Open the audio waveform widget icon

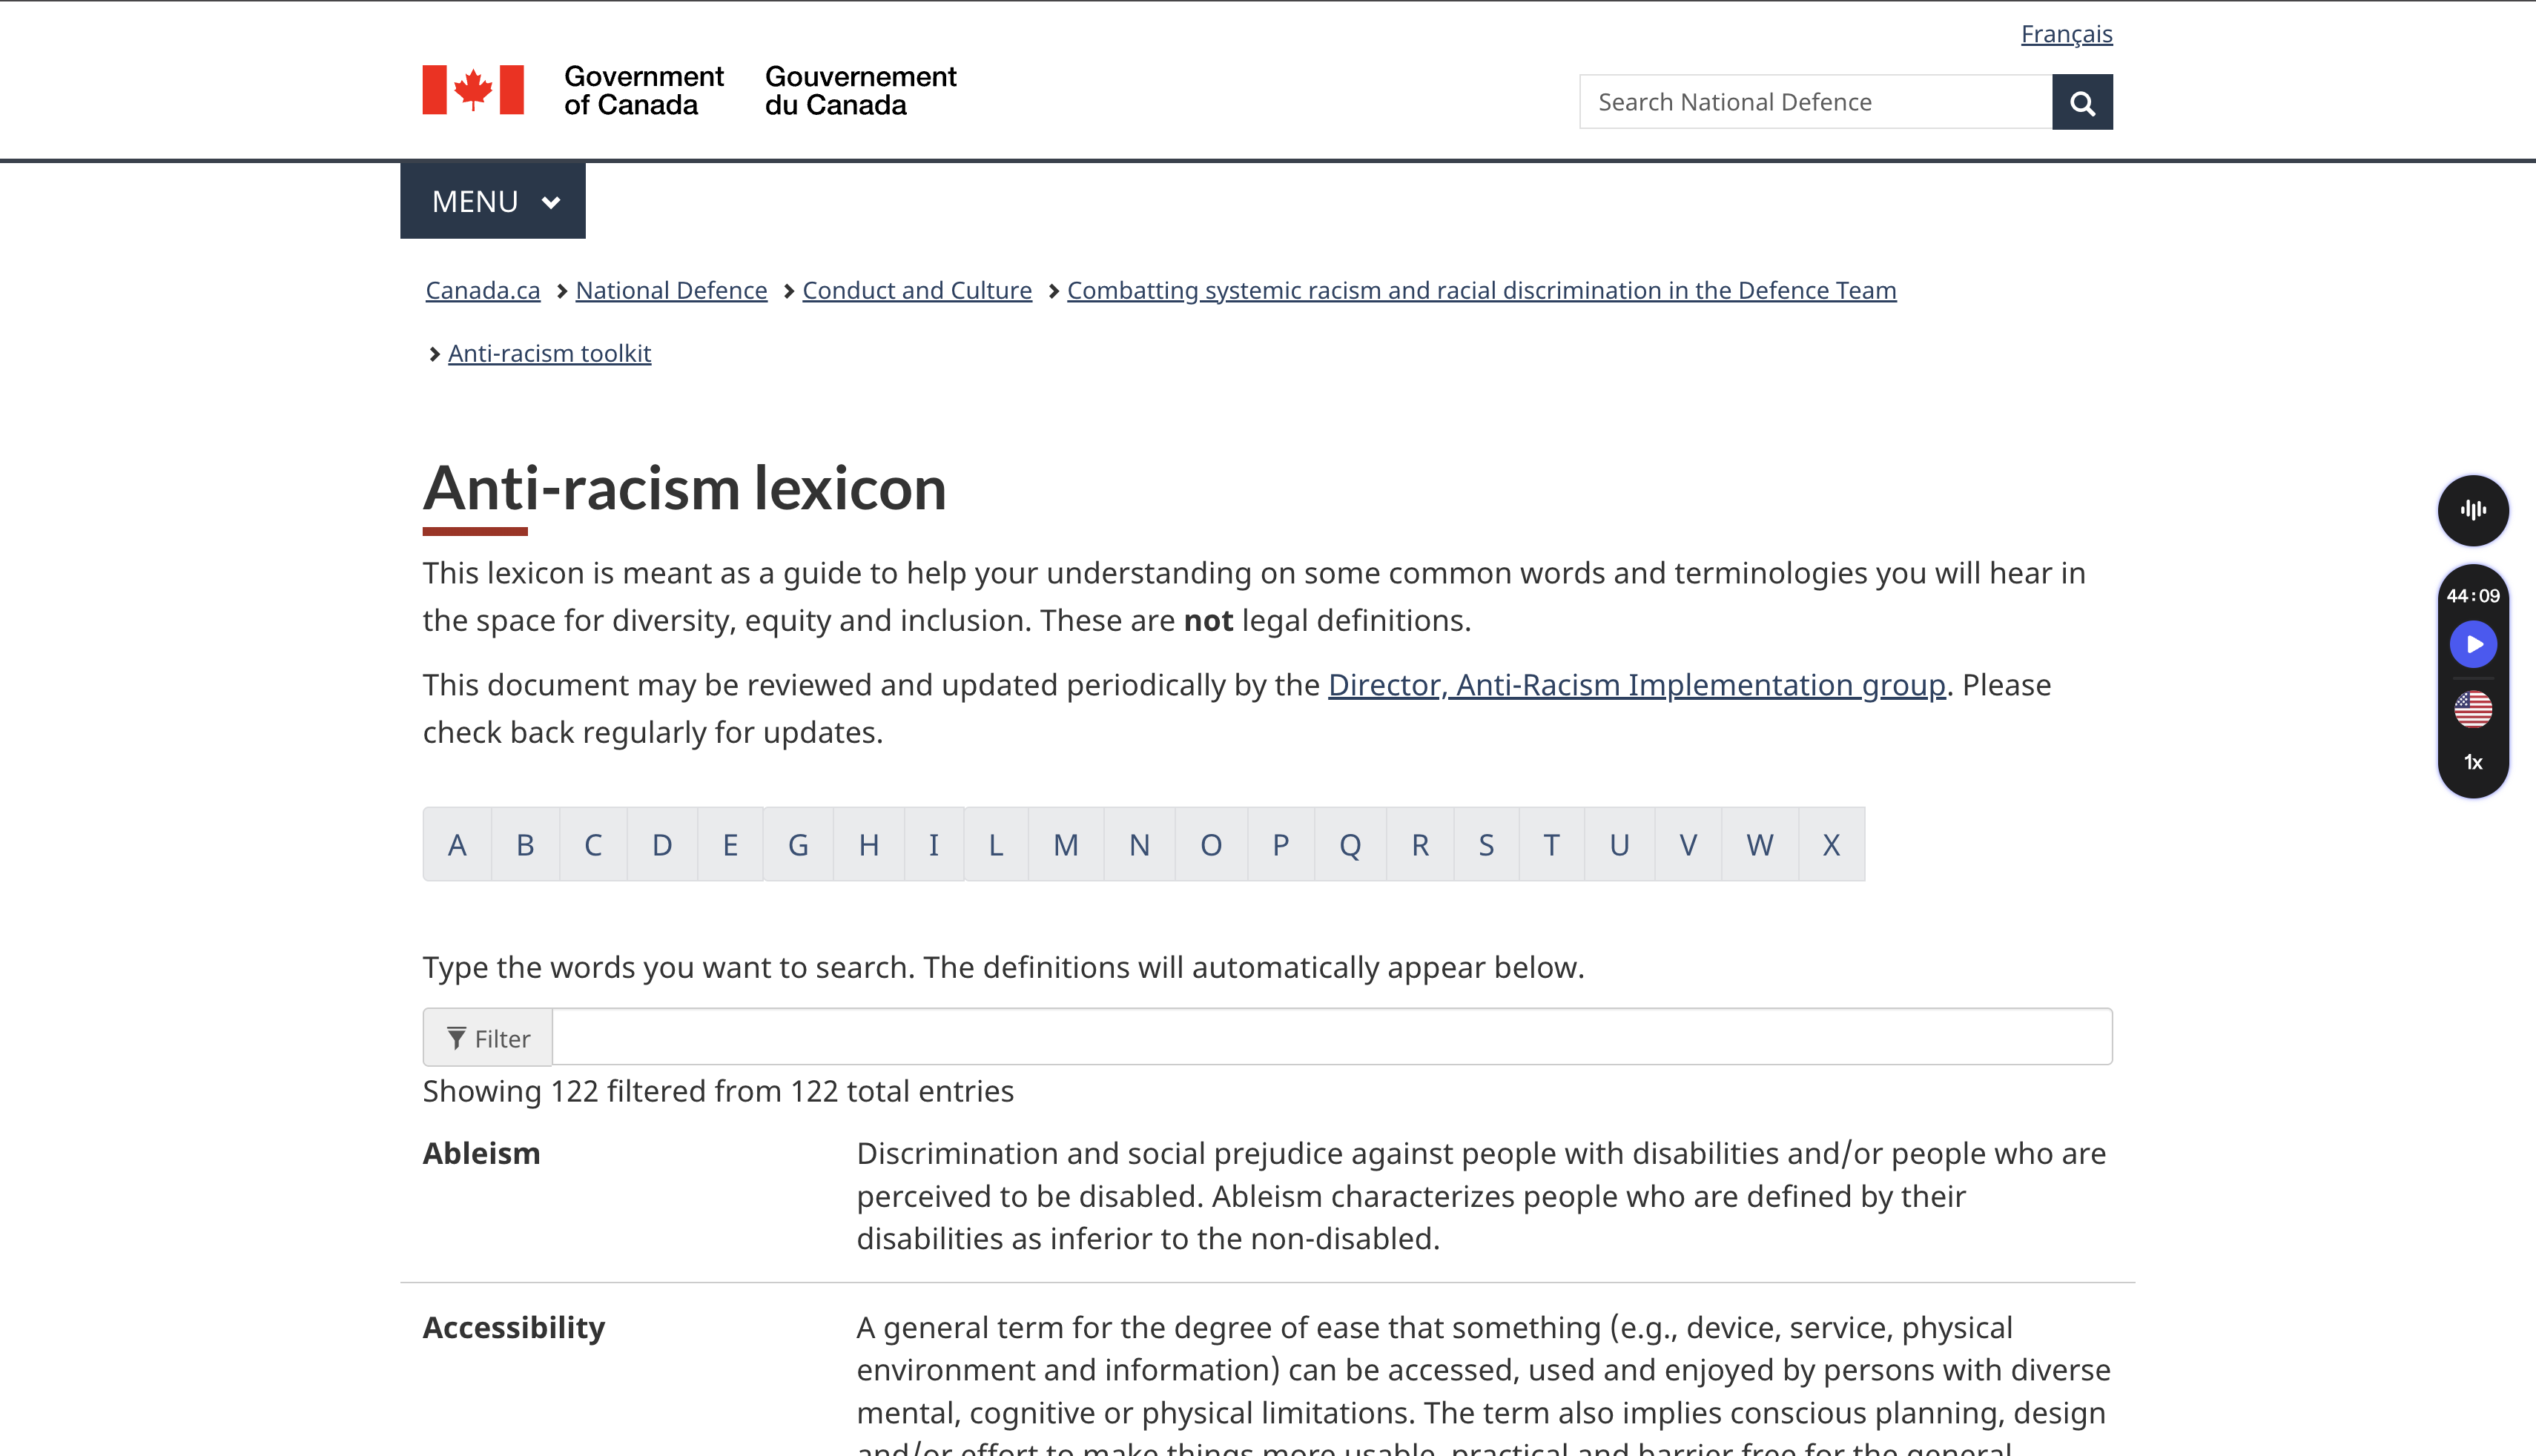pyautogui.click(x=2472, y=510)
